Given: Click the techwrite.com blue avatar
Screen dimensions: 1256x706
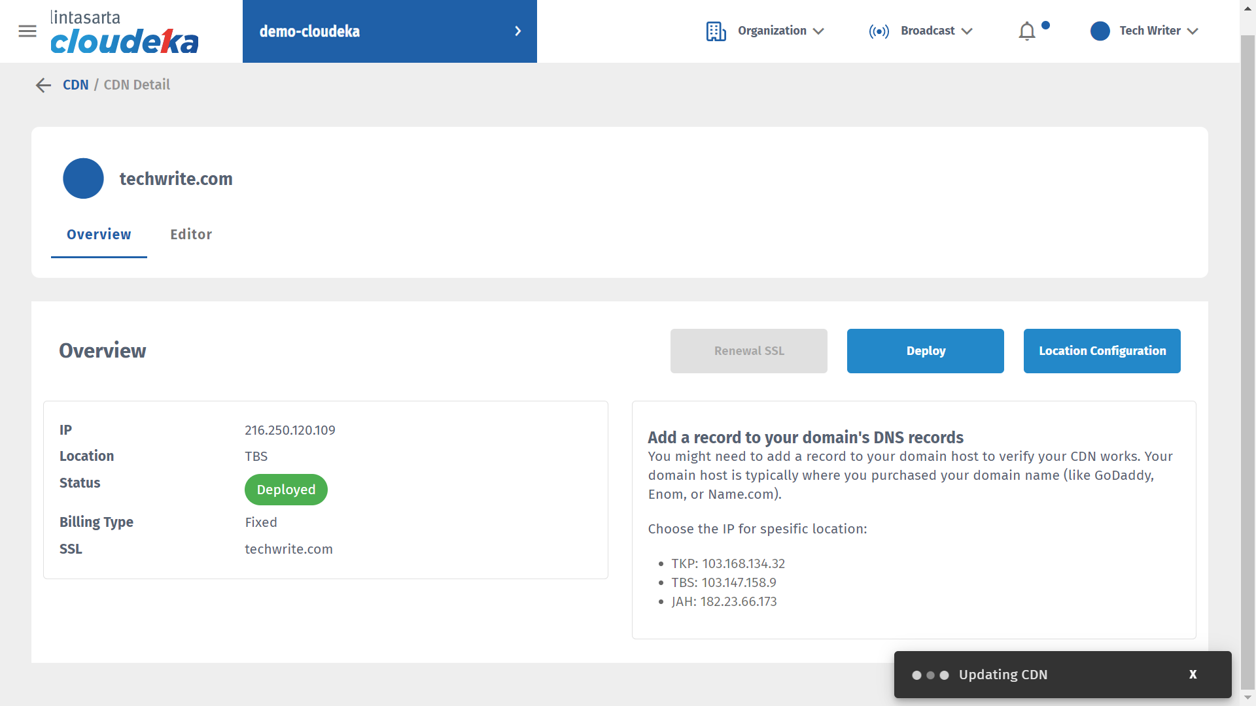Looking at the screenshot, I should point(83,178).
